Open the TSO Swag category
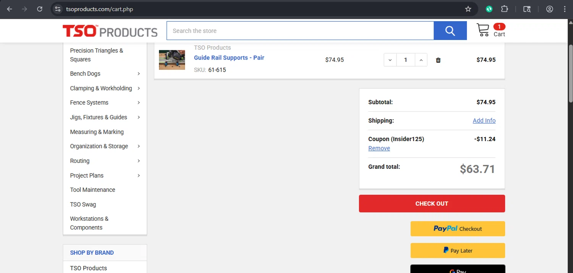Image resolution: width=573 pixels, height=273 pixels. click(x=83, y=204)
